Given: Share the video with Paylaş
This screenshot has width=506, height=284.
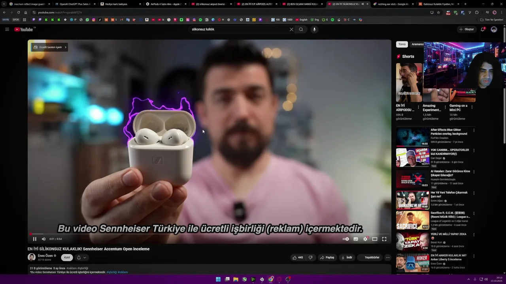Looking at the screenshot, I should pyautogui.click(x=327, y=257).
